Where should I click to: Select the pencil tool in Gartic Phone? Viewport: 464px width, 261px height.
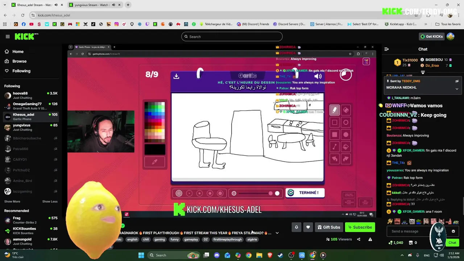(335, 110)
